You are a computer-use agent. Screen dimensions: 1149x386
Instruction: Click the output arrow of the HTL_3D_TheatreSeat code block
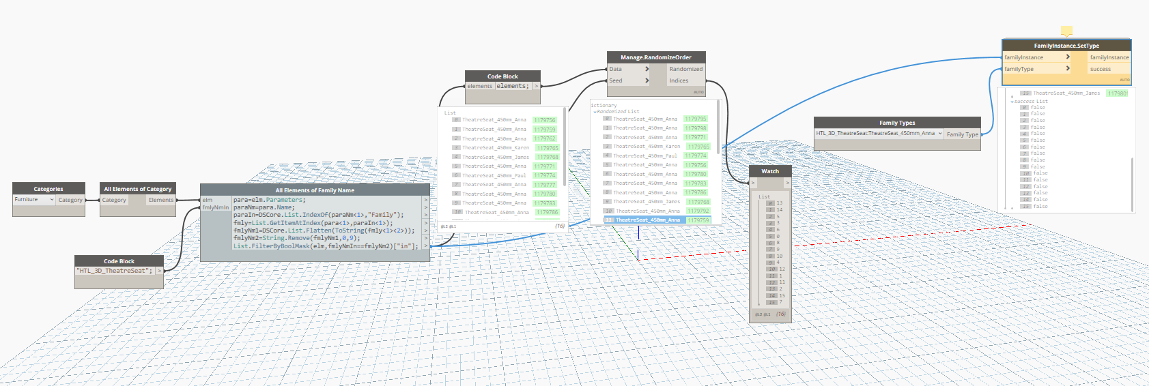pos(160,271)
